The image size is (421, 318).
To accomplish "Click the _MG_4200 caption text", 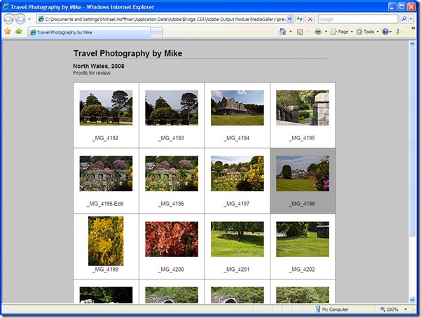I will tap(171, 270).
